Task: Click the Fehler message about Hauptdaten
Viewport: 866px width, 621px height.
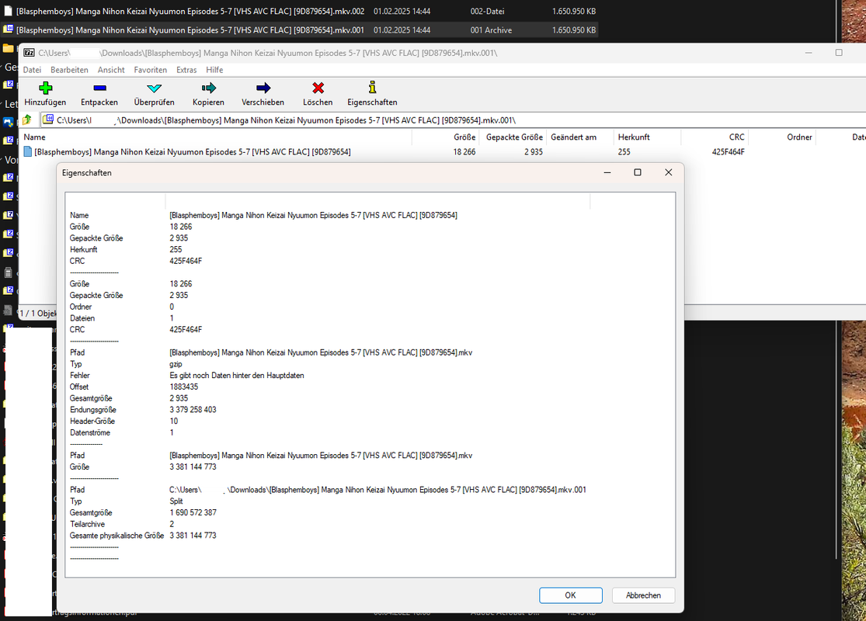Action: 236,376
